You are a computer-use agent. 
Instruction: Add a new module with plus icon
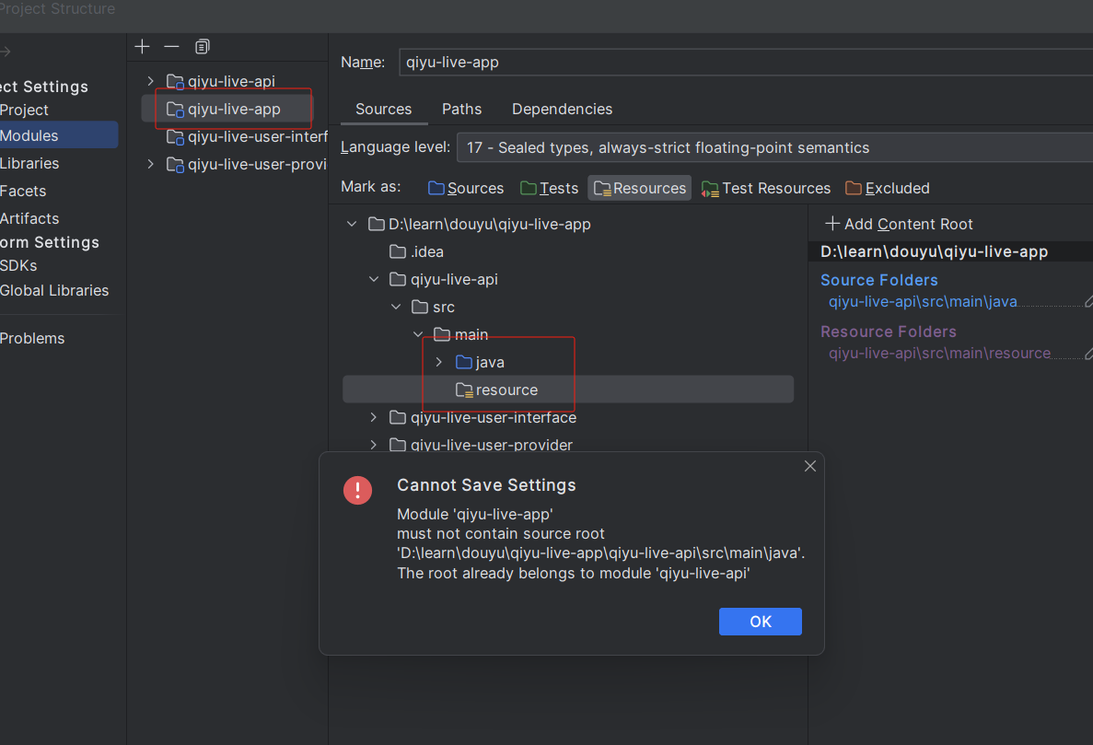(x=142, y=47)
